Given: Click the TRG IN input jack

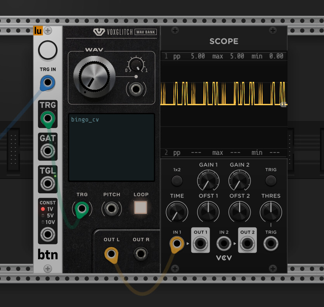Looking at the screenshot, I should pos(48,82).
